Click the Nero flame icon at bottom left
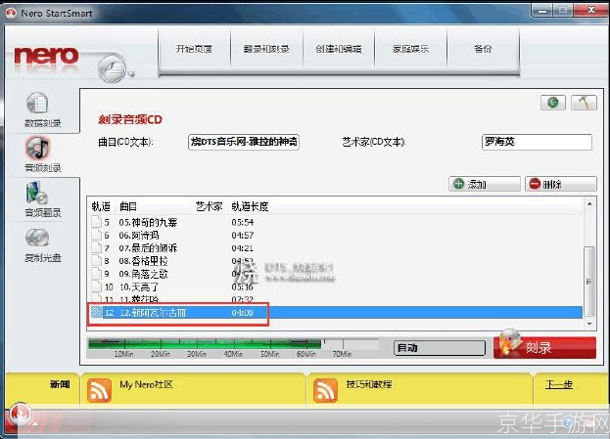Image resolution: width=610 pixels, height=439 pixels. pyautogui.click(x=20, y=415)
